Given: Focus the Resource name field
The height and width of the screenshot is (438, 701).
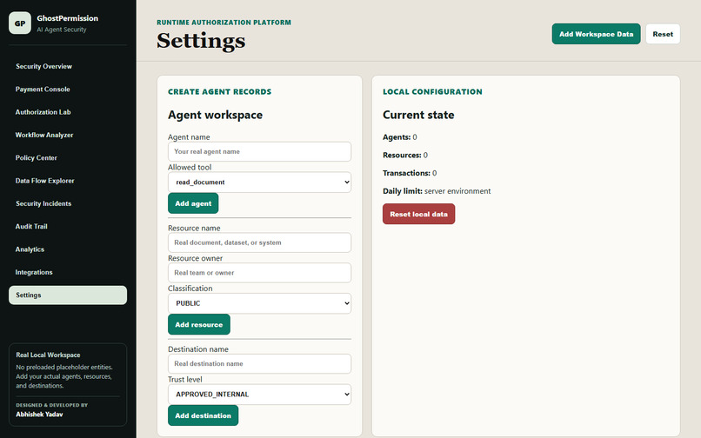Looking at the screenshot, I should (x=259, y=242).
